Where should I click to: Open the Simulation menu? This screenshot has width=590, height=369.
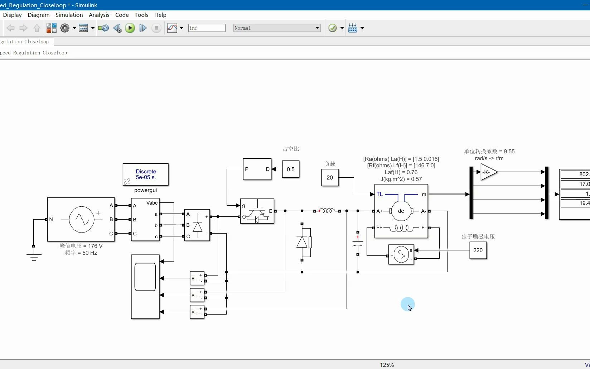69,15
